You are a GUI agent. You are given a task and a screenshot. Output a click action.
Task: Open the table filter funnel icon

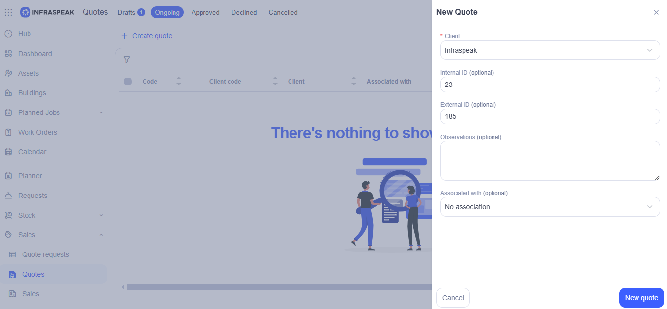pyautogui.click(x=127, y=60)
